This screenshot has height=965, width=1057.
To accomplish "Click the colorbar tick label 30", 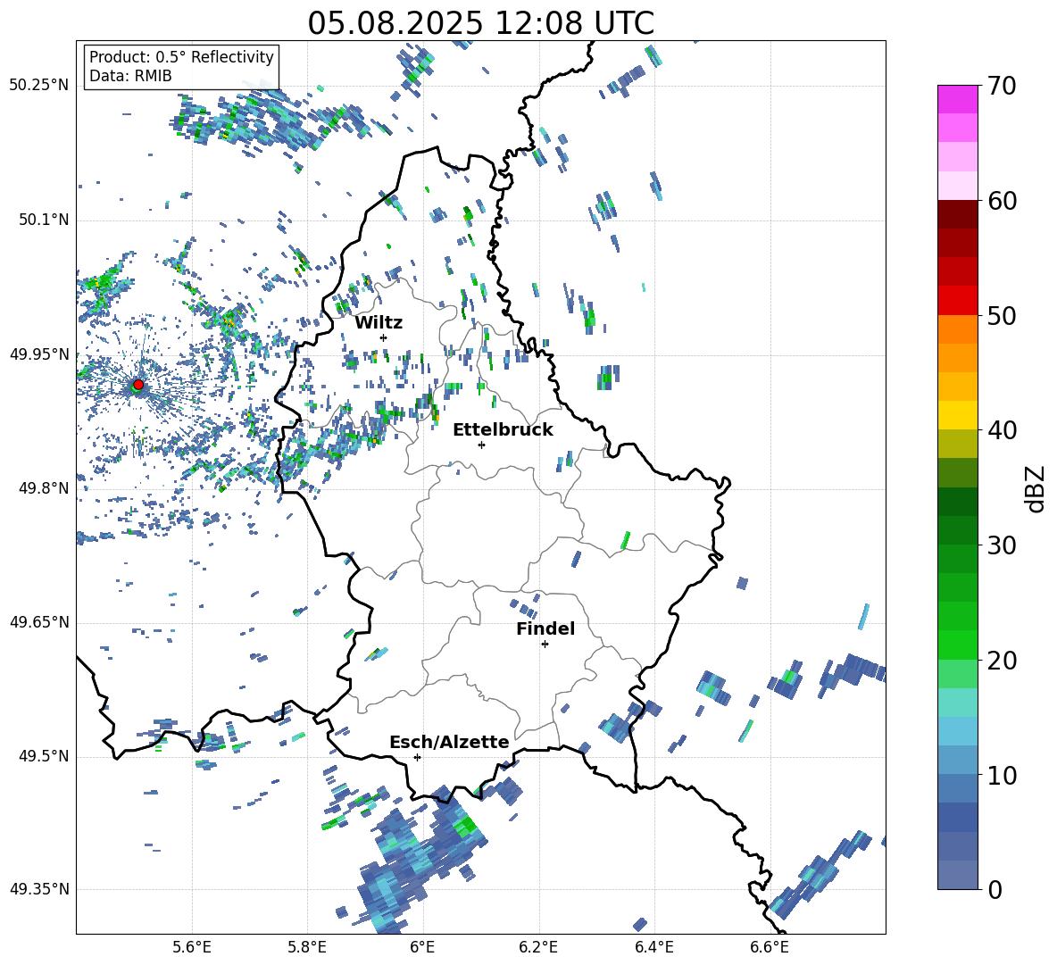I will [1002, 545].
